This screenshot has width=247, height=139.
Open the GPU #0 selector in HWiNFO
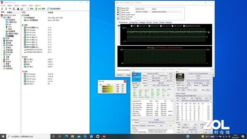point(180,83)
